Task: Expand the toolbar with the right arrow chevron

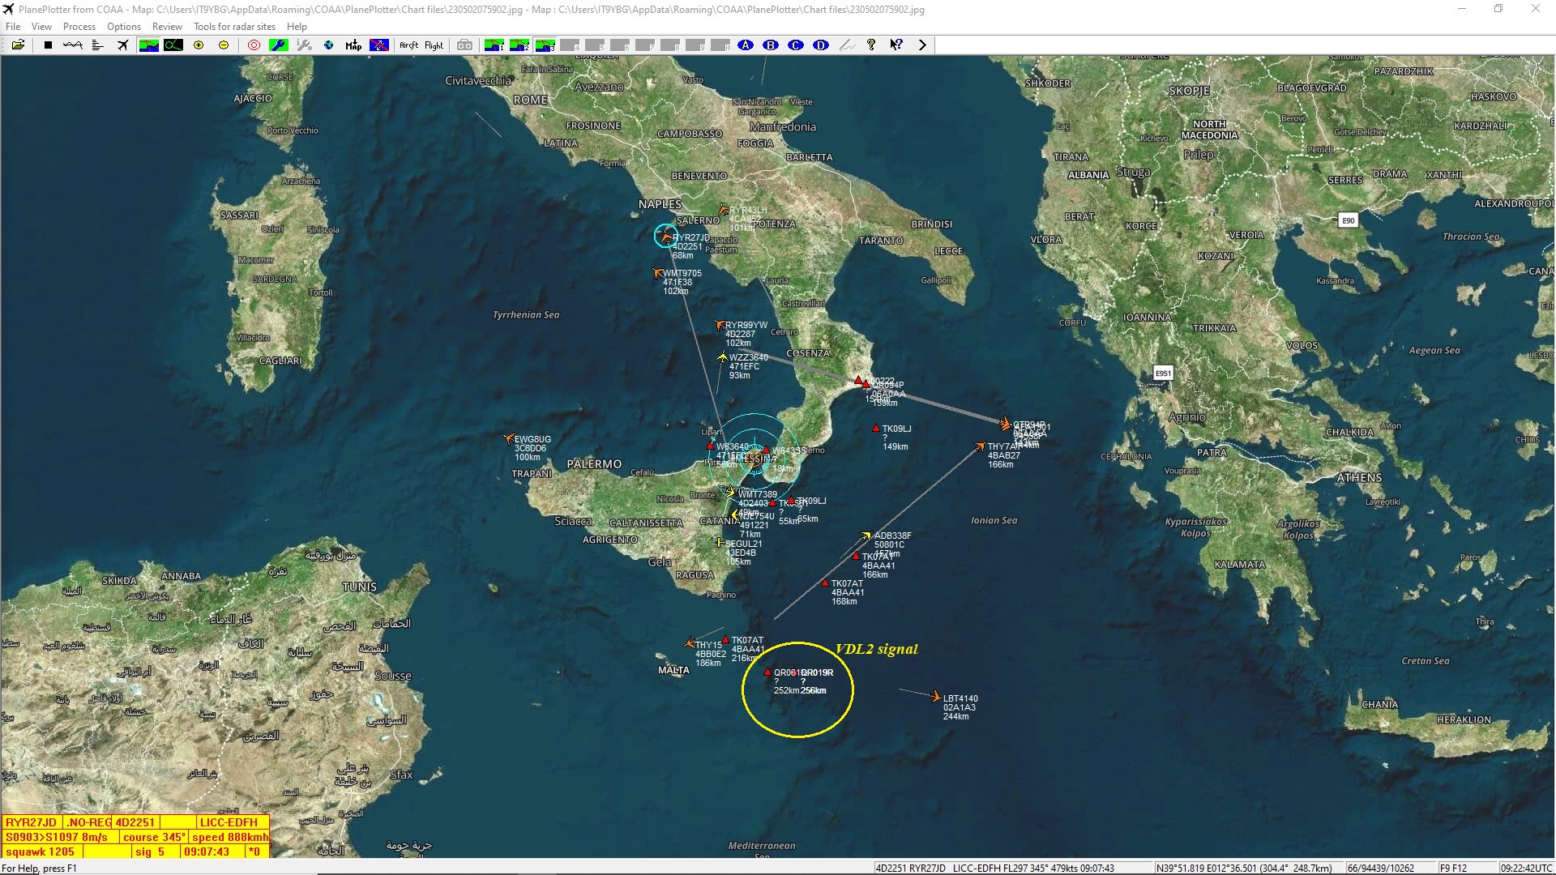Action: (923, 45)
